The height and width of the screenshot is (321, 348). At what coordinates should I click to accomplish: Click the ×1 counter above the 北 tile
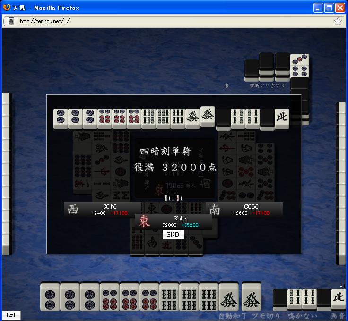click(342, 286)
